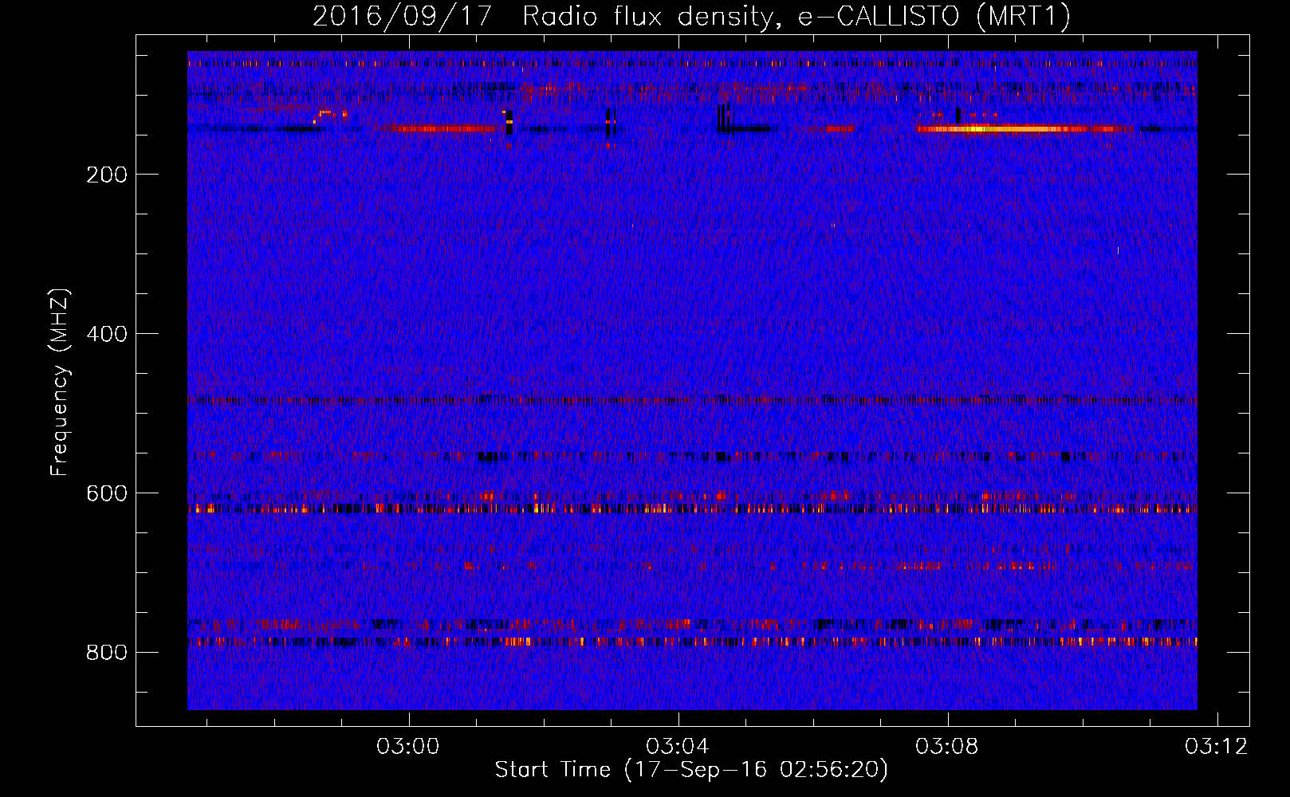This screenshot has height=797, width=1290.
Task: Click the 800 frequency tick label
Action: (107, 653)
